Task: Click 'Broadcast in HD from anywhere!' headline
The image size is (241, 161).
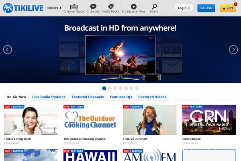Action: pos(120,28)
